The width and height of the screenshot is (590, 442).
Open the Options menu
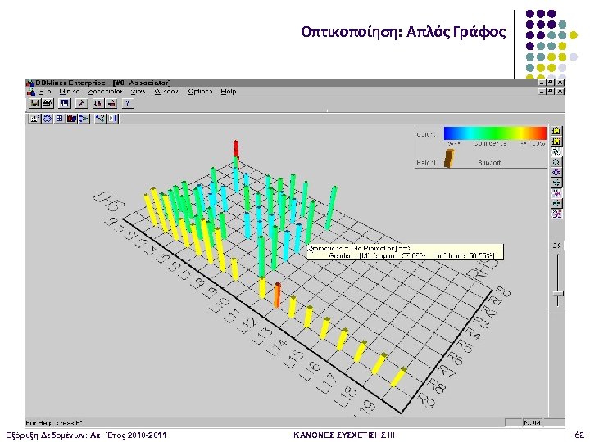click(x=200, y=92)
